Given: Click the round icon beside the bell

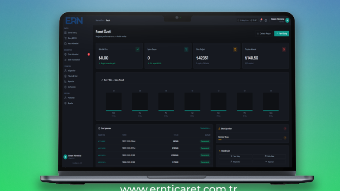Looking at the screenshot, I should pyautogui.click(x=266, y=21).
